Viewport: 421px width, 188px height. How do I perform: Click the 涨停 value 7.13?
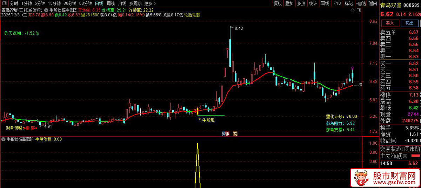click(414, 95)
